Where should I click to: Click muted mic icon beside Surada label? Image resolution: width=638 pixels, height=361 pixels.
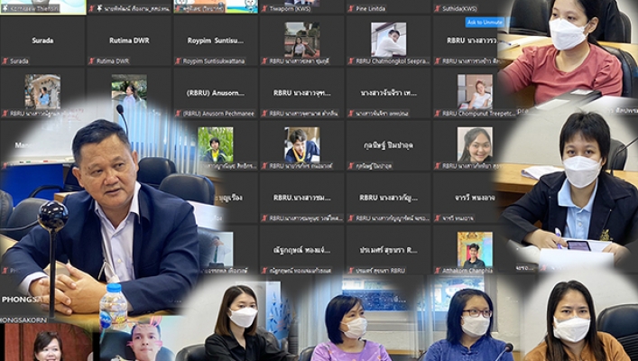[x=5, y=61]
